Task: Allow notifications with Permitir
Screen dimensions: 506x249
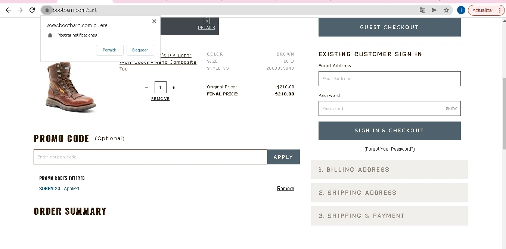Action: pos(109,50)
